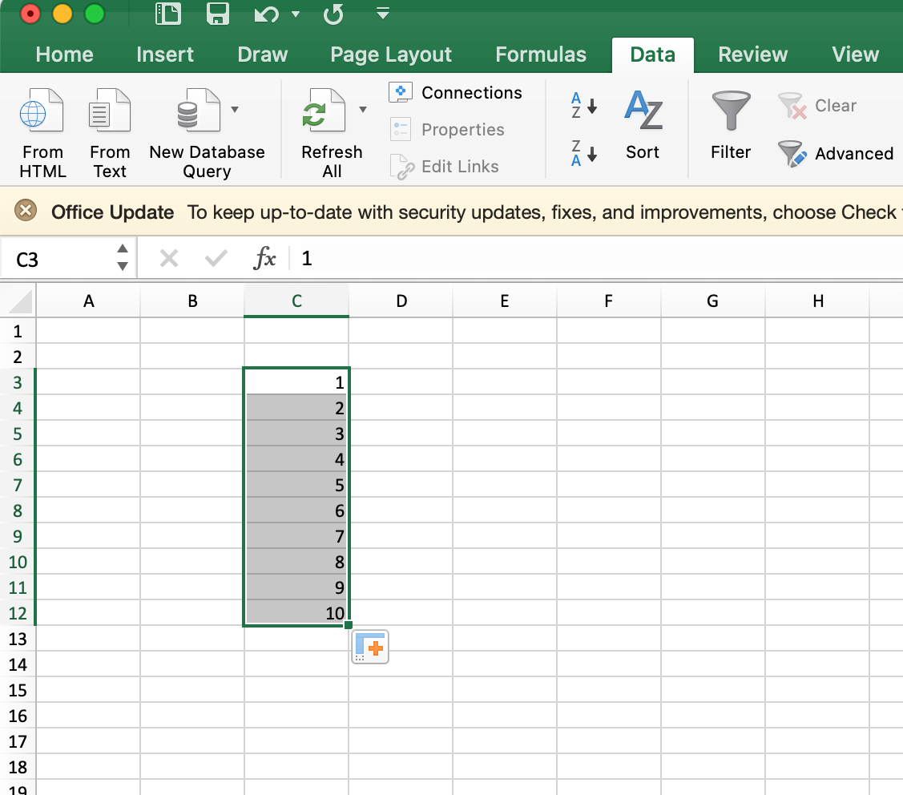
Task: Click the Office Update label text
Action: pyautogui.click(x=112, y=212)
